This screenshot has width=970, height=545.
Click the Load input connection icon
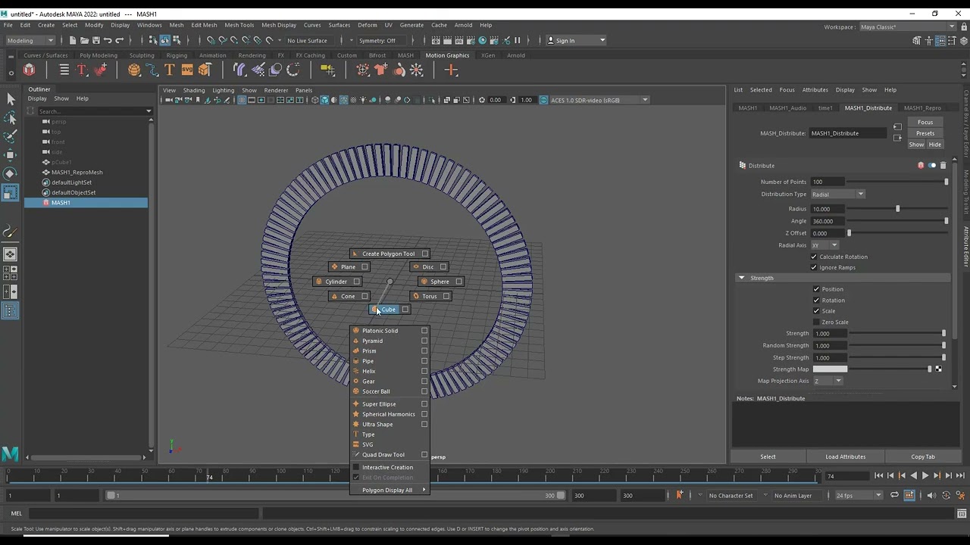coord(897,127)
